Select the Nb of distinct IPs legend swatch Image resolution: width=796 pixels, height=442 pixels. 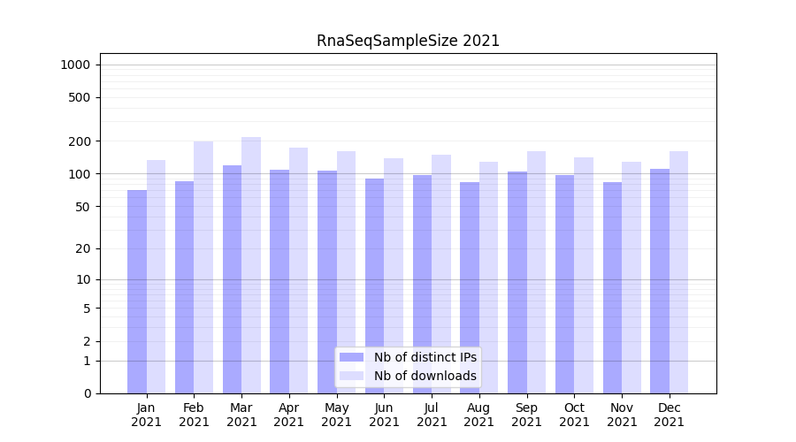point(352,357)
